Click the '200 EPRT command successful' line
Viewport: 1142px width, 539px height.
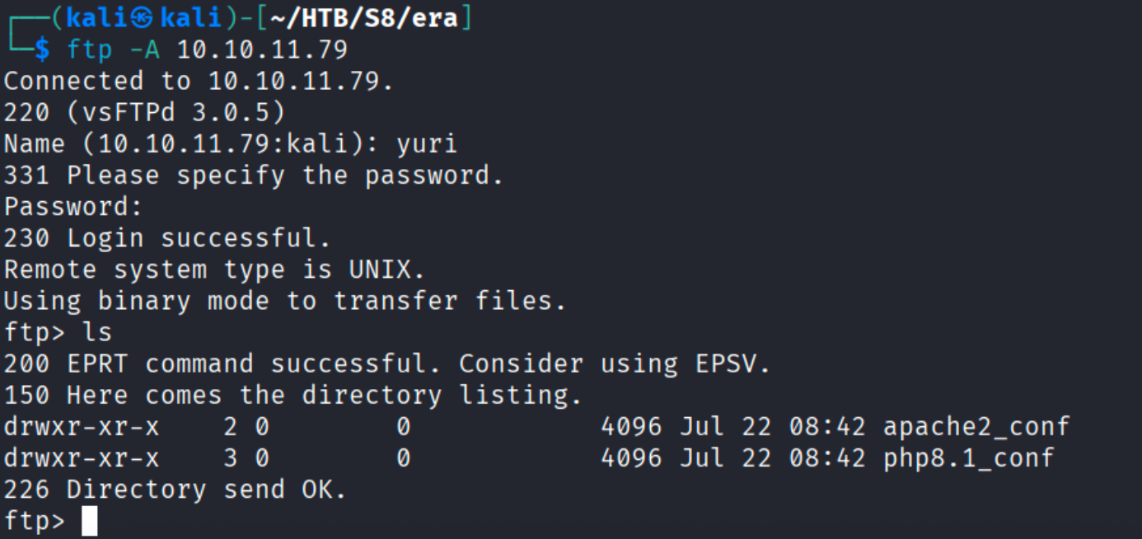(387, 363)
